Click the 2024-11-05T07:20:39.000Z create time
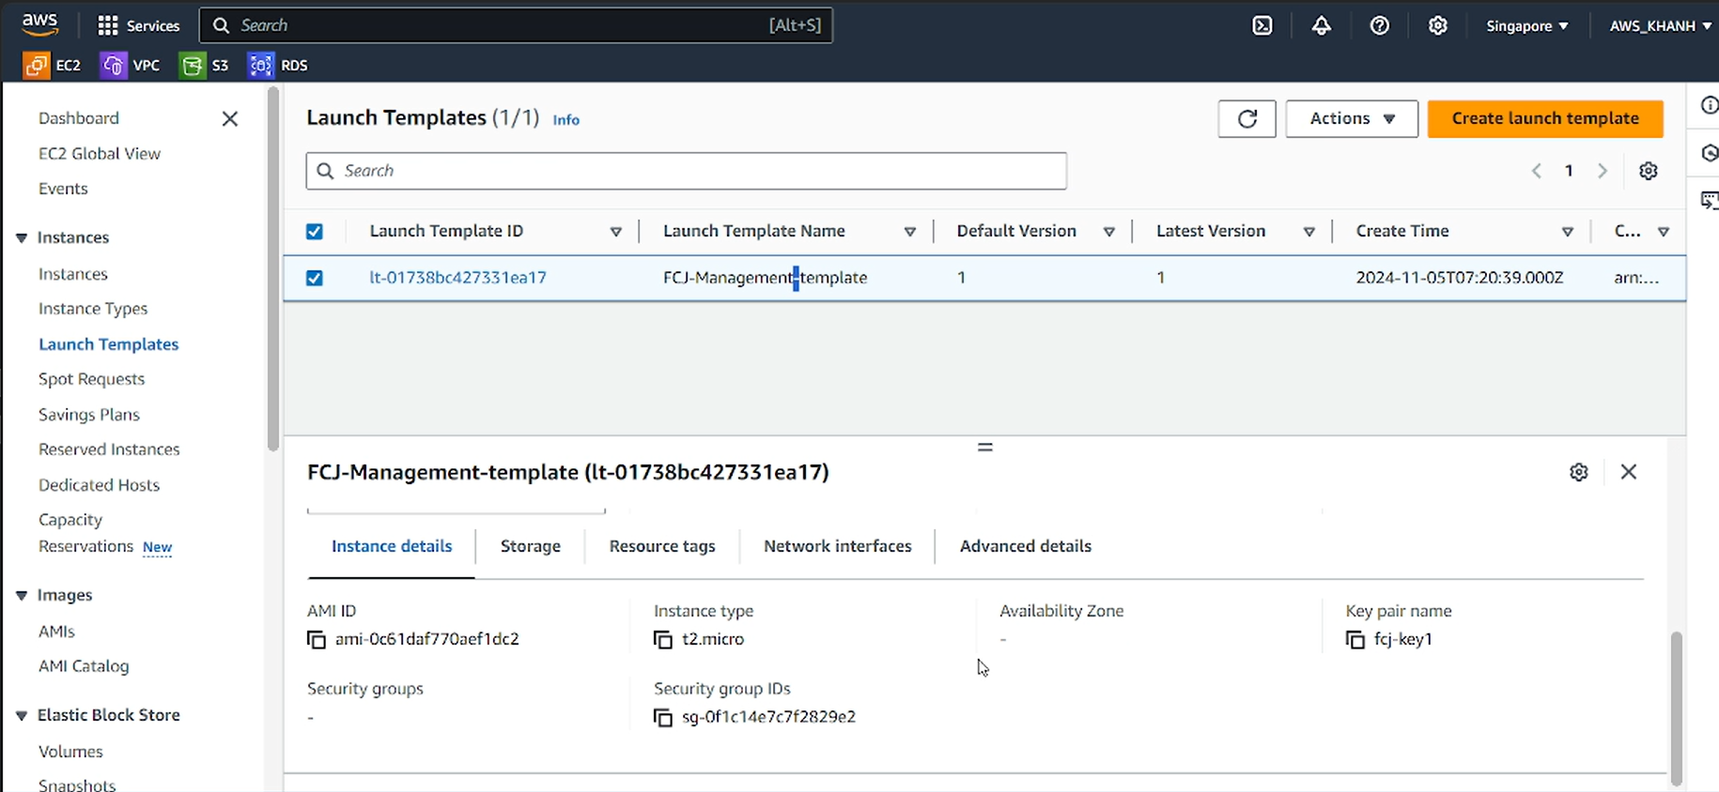Screen dimensions: 1719x792 (1460, 278)
